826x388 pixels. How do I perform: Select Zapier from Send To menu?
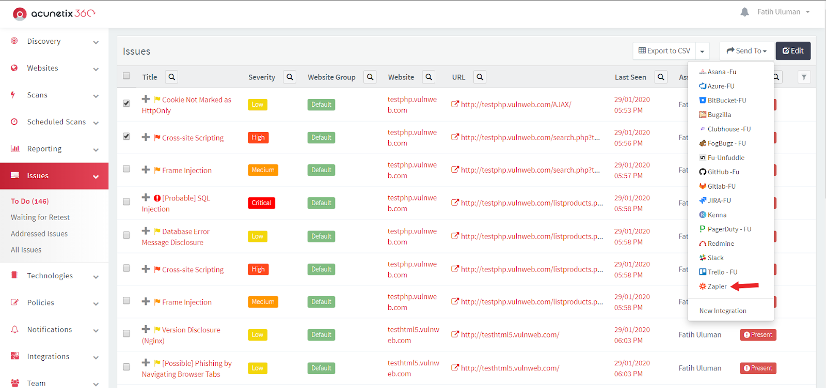point(712,286)
